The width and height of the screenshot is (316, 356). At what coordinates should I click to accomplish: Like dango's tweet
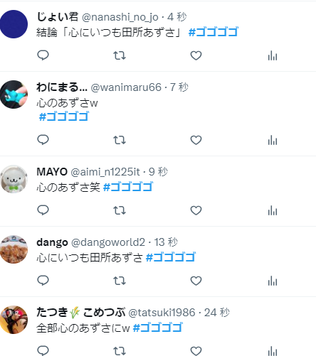click(x=196, y=281)
